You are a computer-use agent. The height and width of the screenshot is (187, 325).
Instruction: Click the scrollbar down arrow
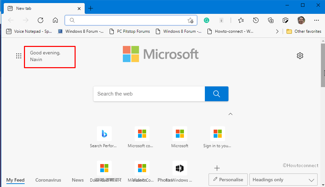pos(323,185)
